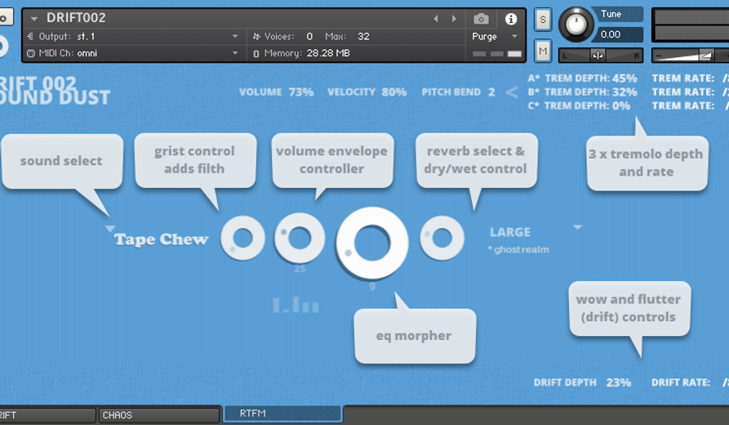Toggle the Solo (S) button
Image resolution: width=729 pixels, height=425 pixels.
tap(542, 21)
